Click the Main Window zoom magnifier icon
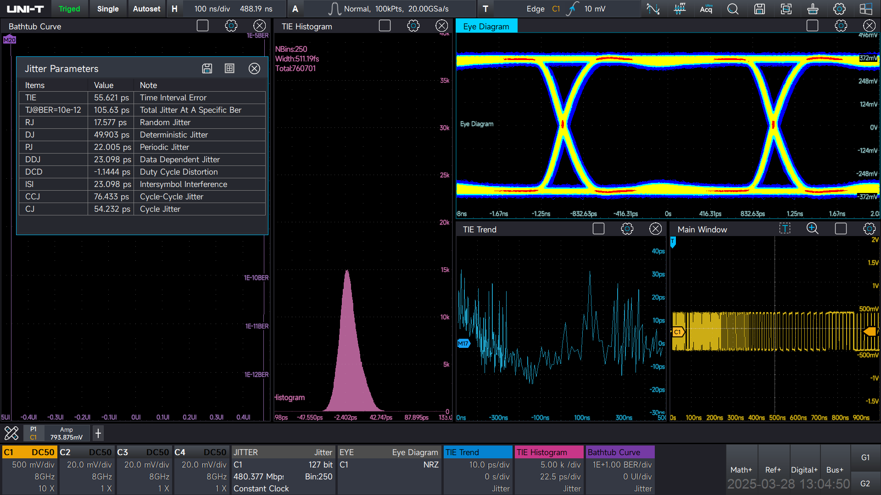This screenshot has height=495, width=881. pos(812,229)
